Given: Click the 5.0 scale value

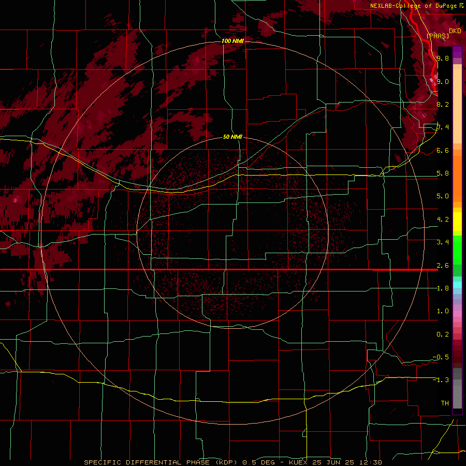Looking at the screenshot, I should tap(443, 196).
